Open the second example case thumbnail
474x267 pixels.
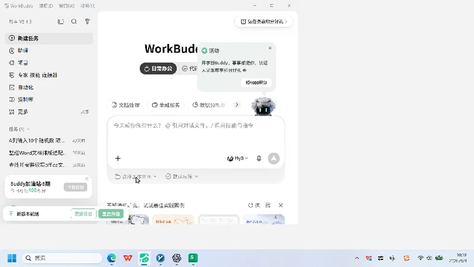[x=173, y=220]
